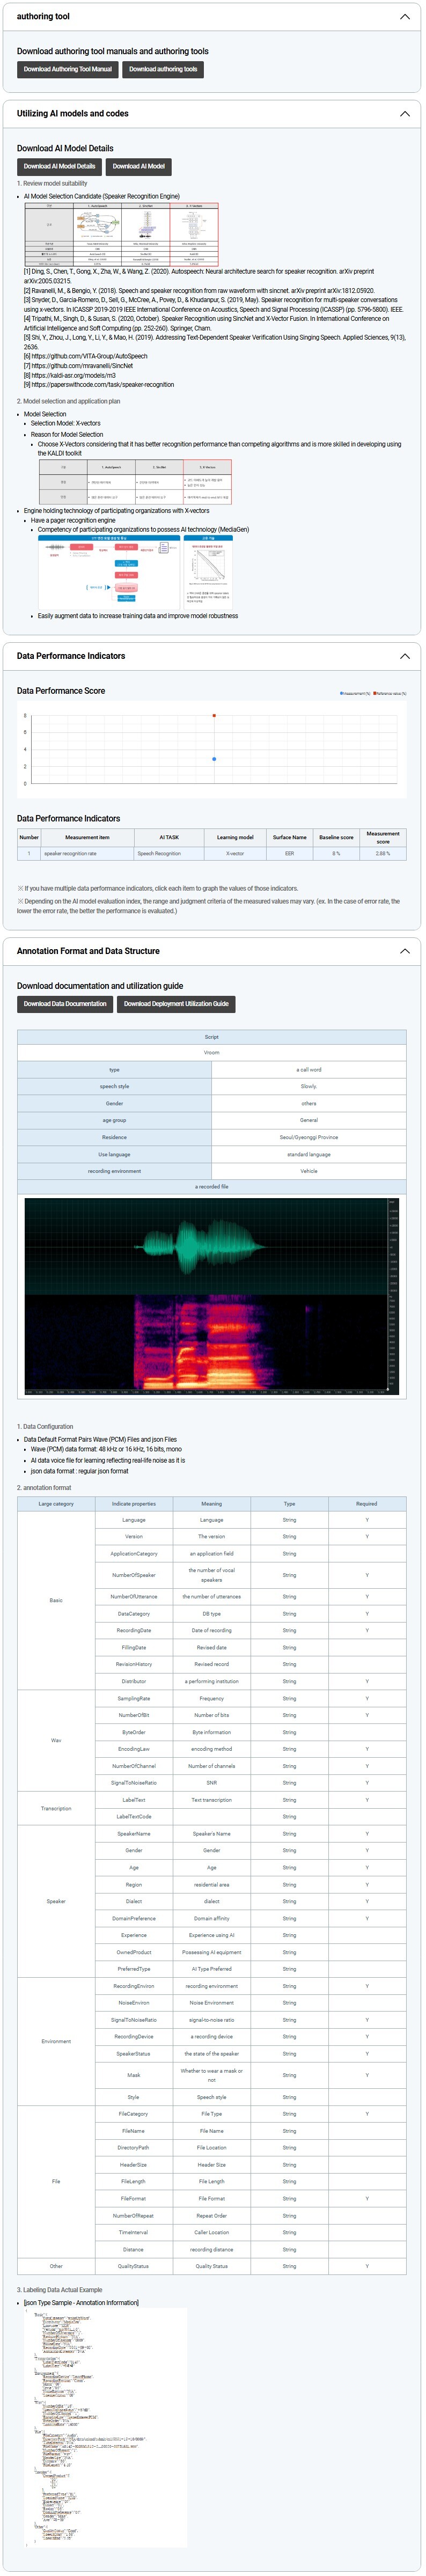Click the blue measurement point on chart
This screenshot has height=2576, width=426.
(x=214, y=759)
